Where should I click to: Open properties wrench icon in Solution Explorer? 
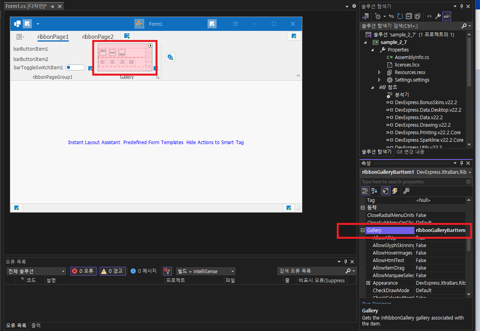coord(438,16)
